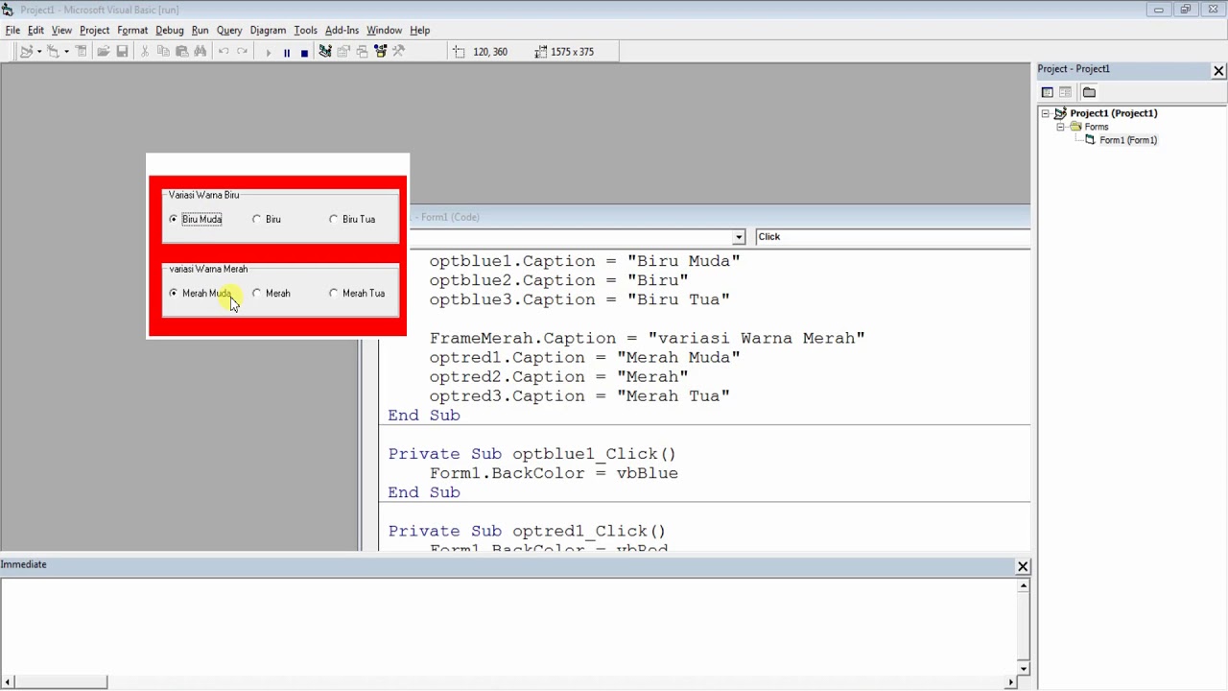Select the Biru Muda radio button
The width and height of the screenshot is (1228, 691).
point(196,219)
